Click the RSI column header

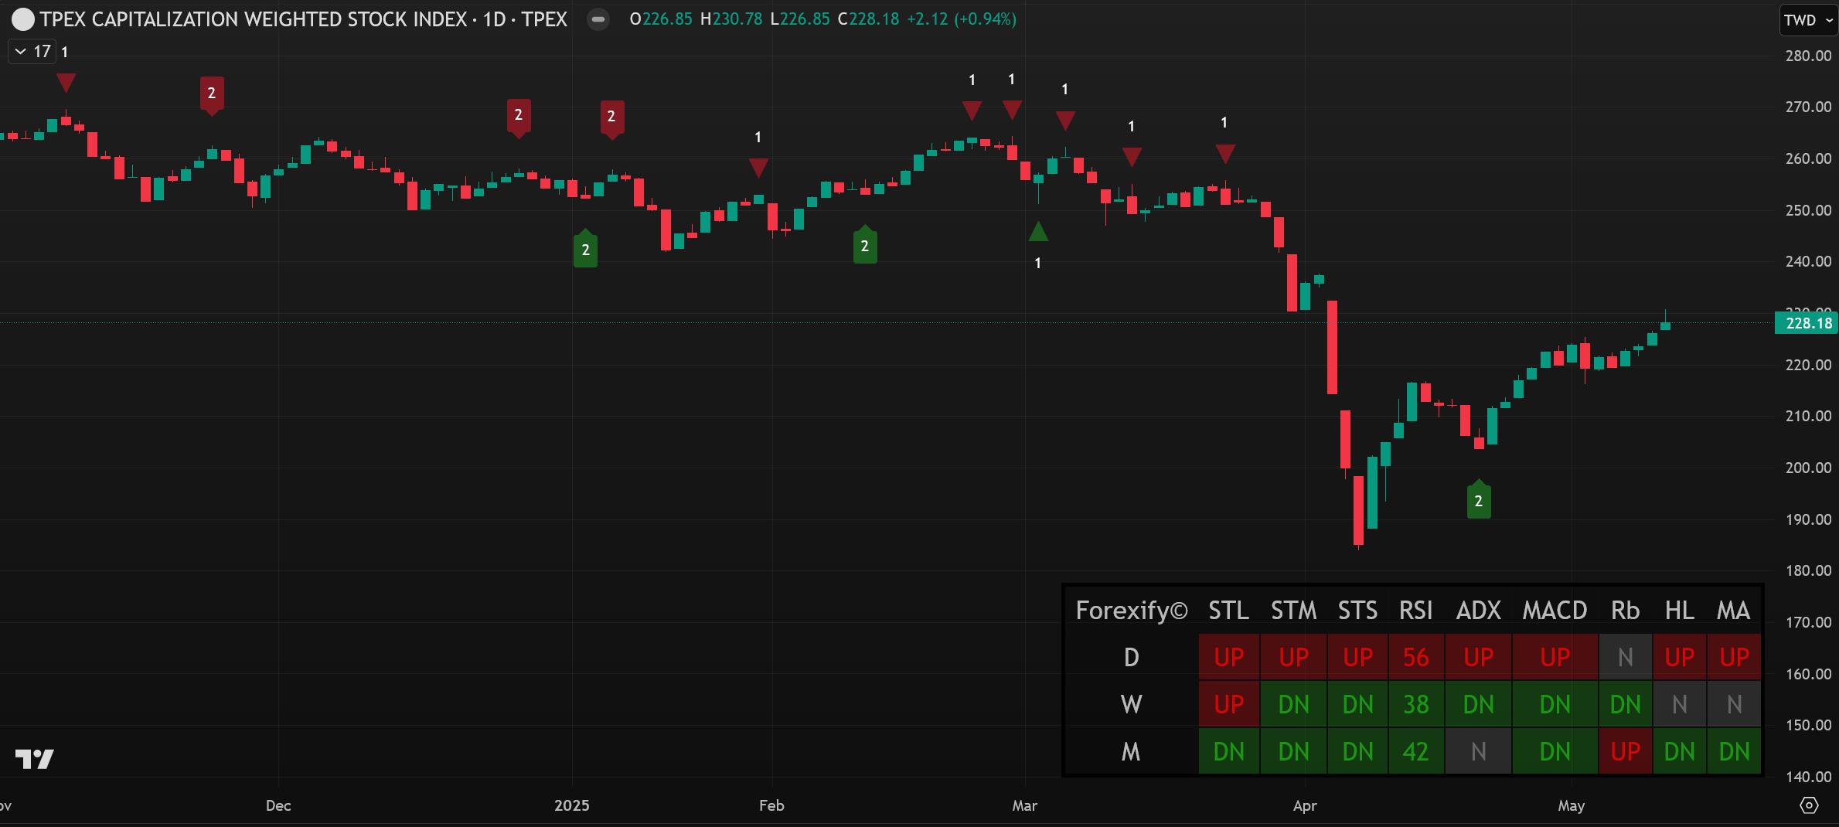(1415, 611)
